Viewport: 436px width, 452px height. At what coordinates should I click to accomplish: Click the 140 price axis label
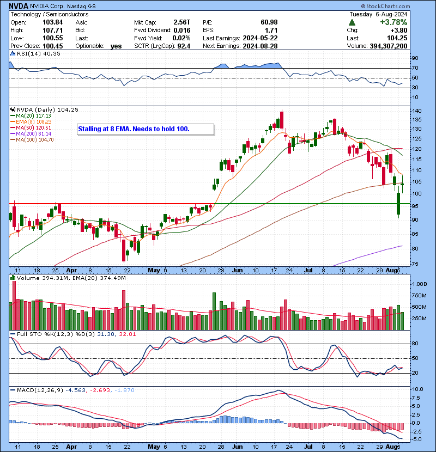tap(417, 111)
